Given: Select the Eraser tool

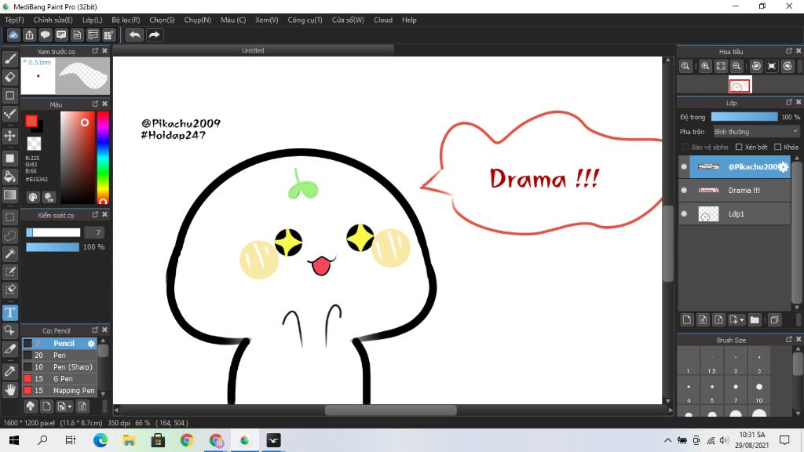Looking at the screenshot, I should click(9, 77).
